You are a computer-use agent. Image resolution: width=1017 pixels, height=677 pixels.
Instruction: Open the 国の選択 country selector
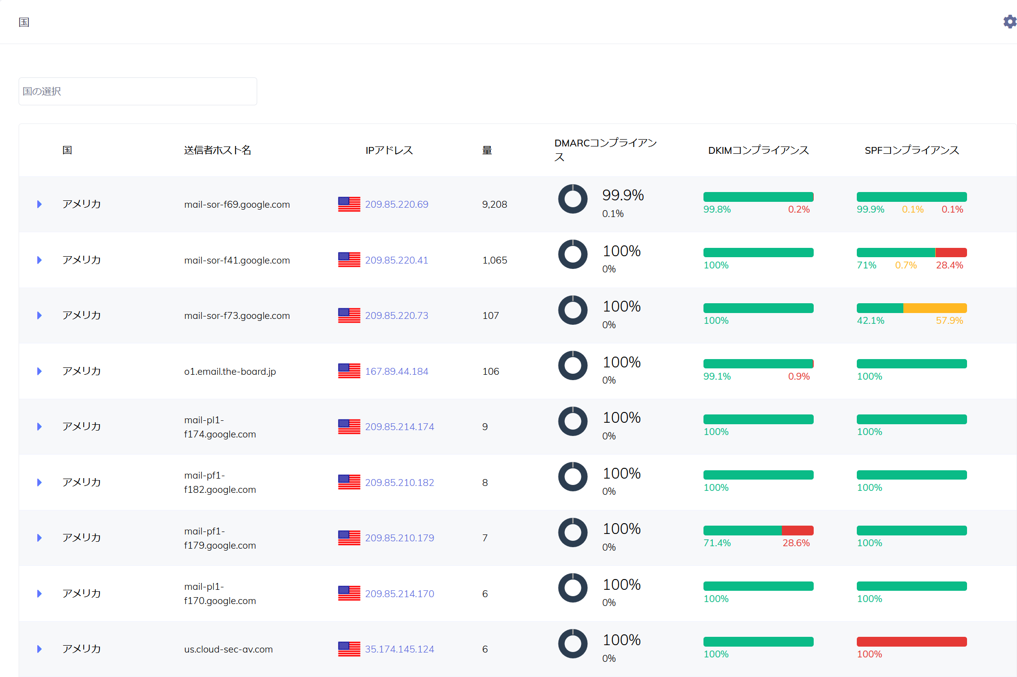(138, 91)
